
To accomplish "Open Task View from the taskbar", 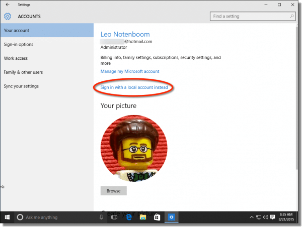I will coord(114,217).
